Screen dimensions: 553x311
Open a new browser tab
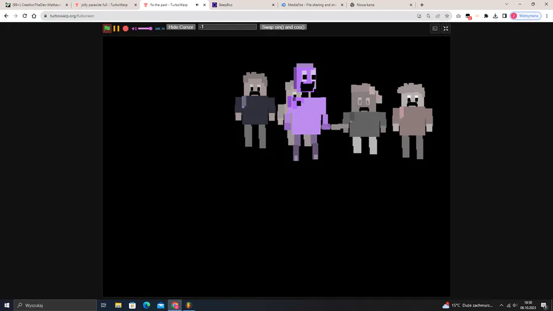422,5
